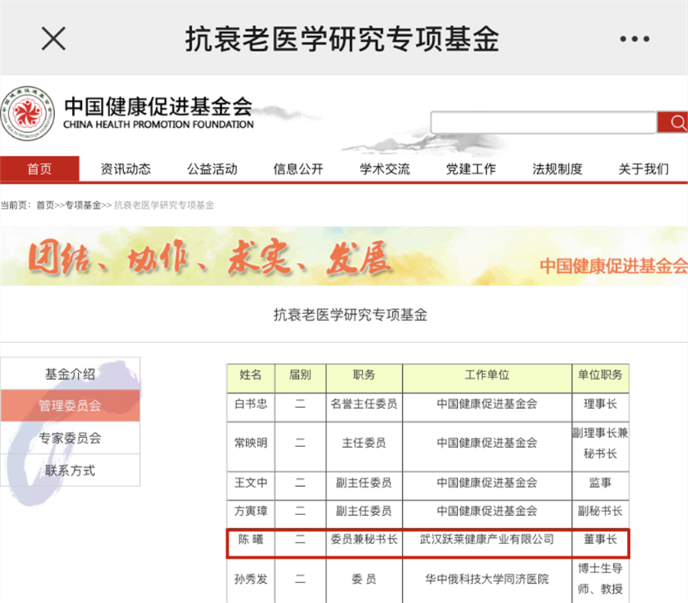Image resolution: width=688 pixels, height=603 pixels.
Task: Open the 首页 navigation tab
Action: pyautogui.click(x=40, y=169)
